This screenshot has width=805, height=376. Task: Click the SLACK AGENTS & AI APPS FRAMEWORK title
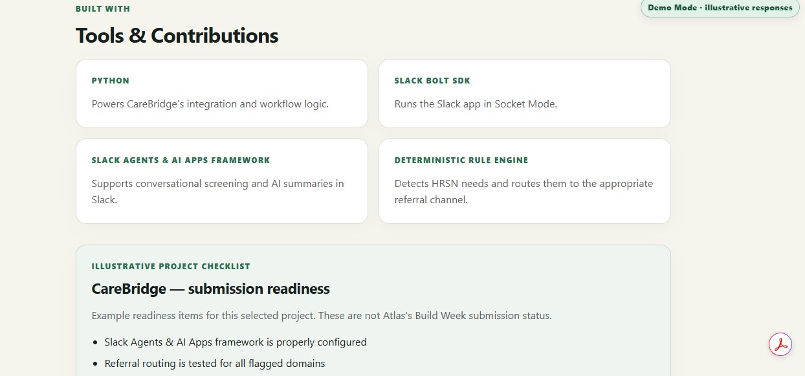click(x=181, y=160)
